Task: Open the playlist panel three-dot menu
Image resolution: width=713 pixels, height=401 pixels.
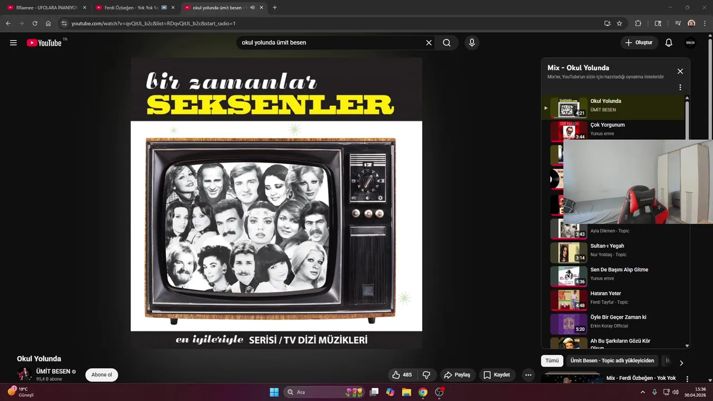Action: pos(680,87)
